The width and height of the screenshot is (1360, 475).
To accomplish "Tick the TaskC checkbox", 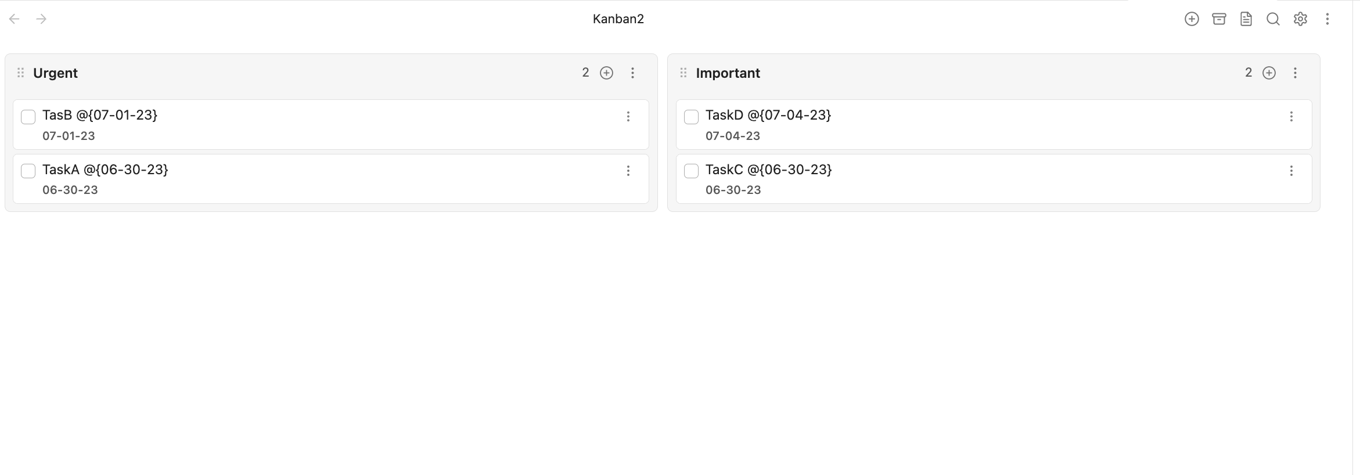I will pyautogui.click(x=691, y=171).
